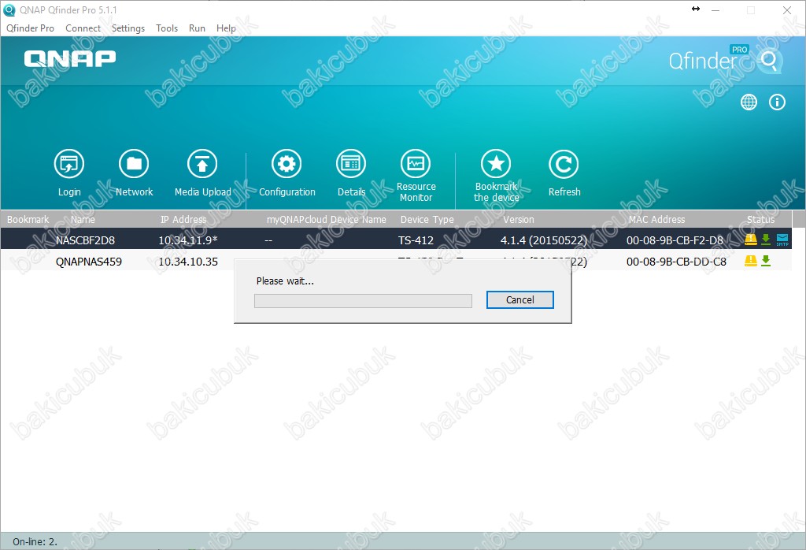806x550 pixels.
Task: Open the info (i) icon
Action: click(x=777, y=102)
